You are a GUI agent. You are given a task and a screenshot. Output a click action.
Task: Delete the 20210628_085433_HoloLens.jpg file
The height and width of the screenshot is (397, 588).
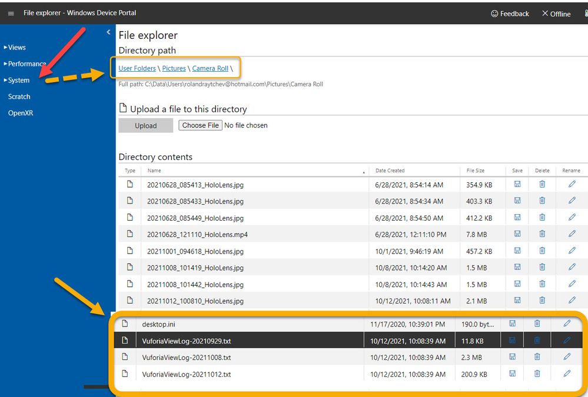pos(542,201)
